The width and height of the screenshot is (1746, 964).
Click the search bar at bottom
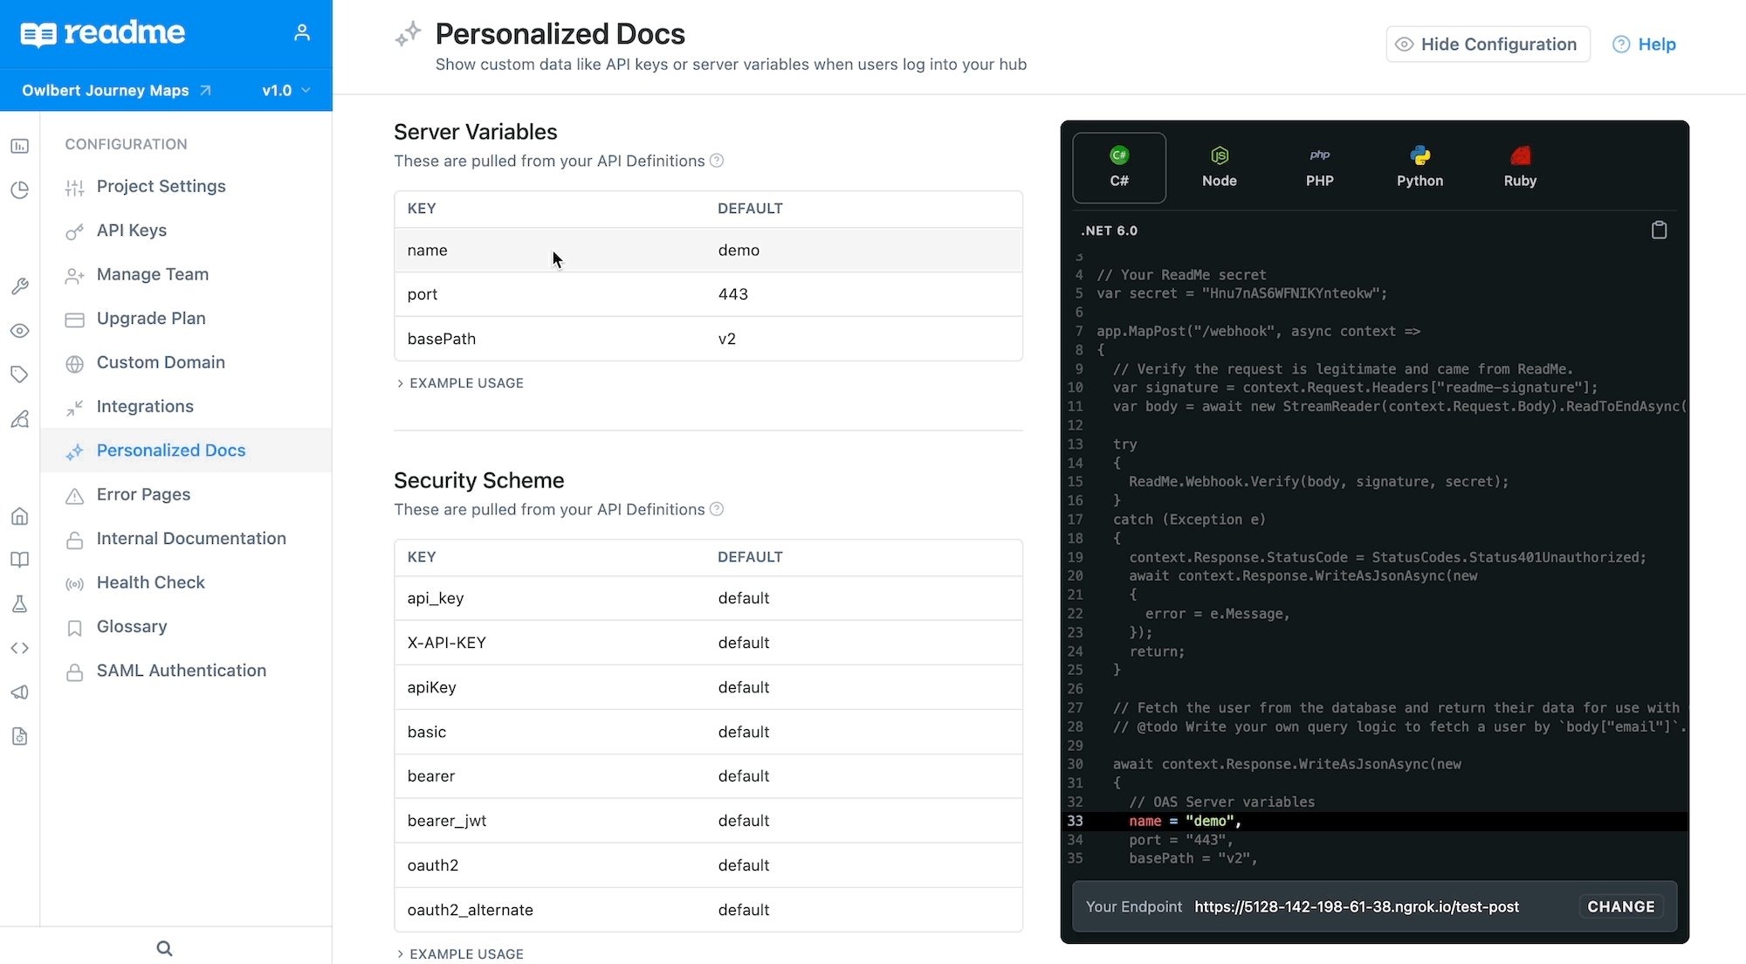[x=164, y=947]
